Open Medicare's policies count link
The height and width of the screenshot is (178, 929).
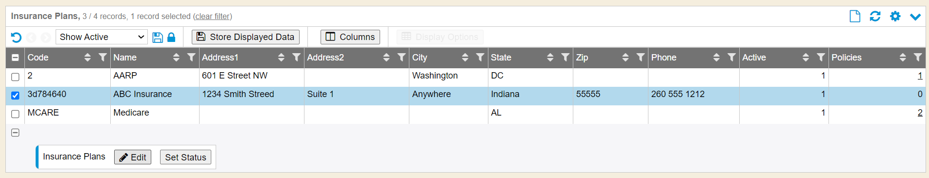[x=920, y=113]
